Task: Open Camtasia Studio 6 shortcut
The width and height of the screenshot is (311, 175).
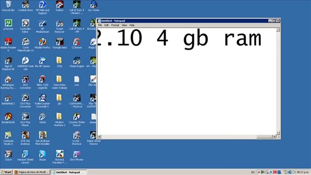Action: coord(8,138)
